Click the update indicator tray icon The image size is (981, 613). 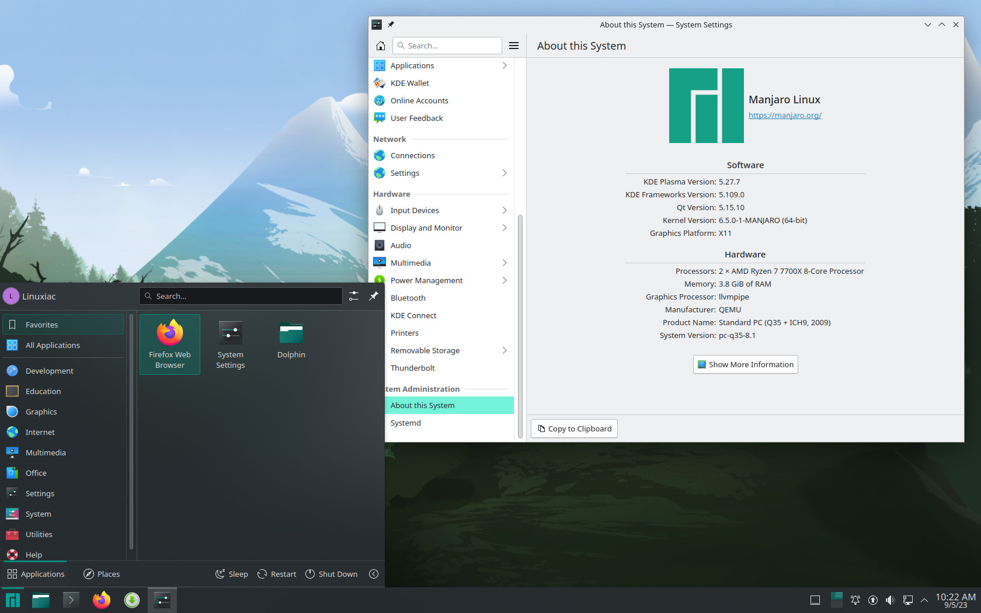(x=873, y=600)
